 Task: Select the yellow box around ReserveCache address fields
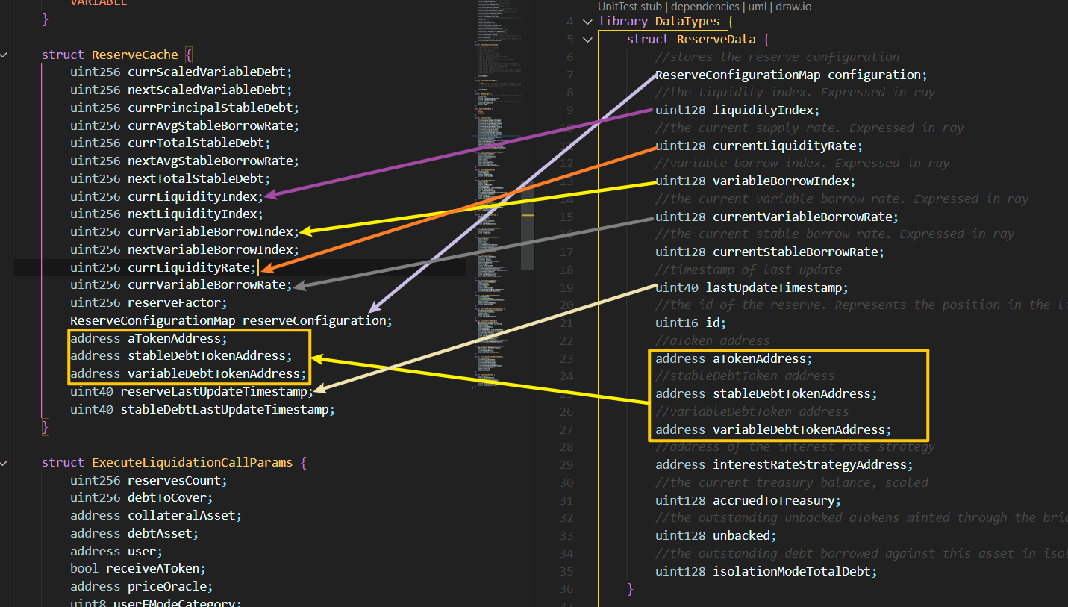pyautogui.click(x=190, y=357)
